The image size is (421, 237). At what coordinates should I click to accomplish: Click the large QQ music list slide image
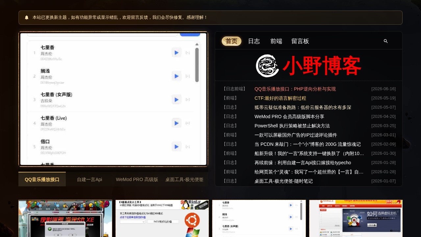(113, 99)
